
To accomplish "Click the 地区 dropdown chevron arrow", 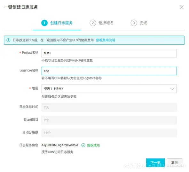I will pyautogui.click(x=172, y=89).
